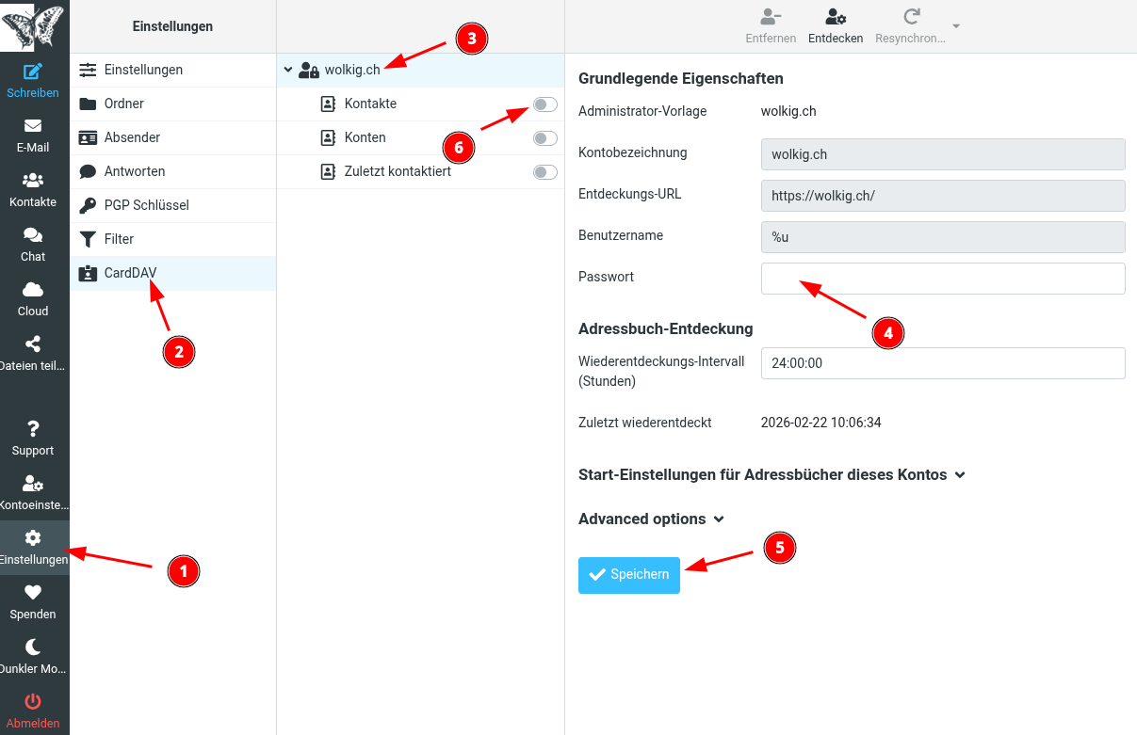Select CardDAV in the settings menu
Screen dimensions: 1137x735
[x=130, y=273]
